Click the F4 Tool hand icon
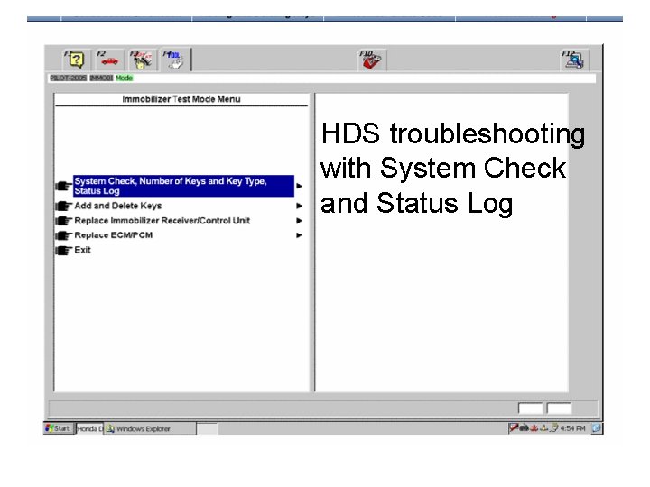Screen dimensions: 650x487 (174, 60)
